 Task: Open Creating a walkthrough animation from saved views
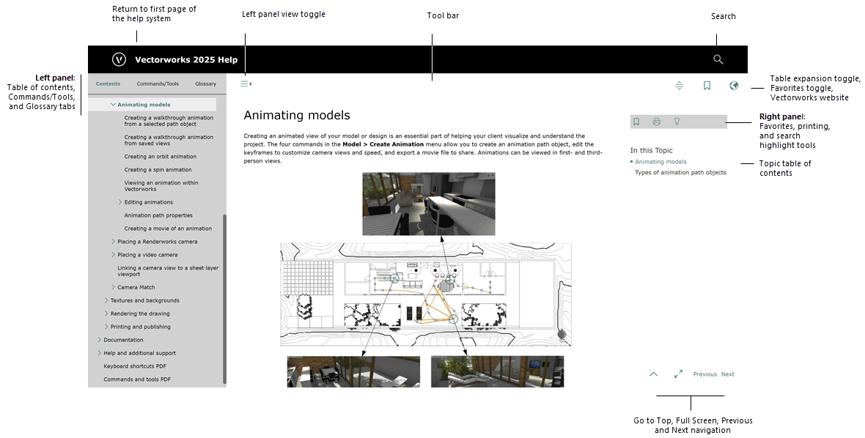169,140
